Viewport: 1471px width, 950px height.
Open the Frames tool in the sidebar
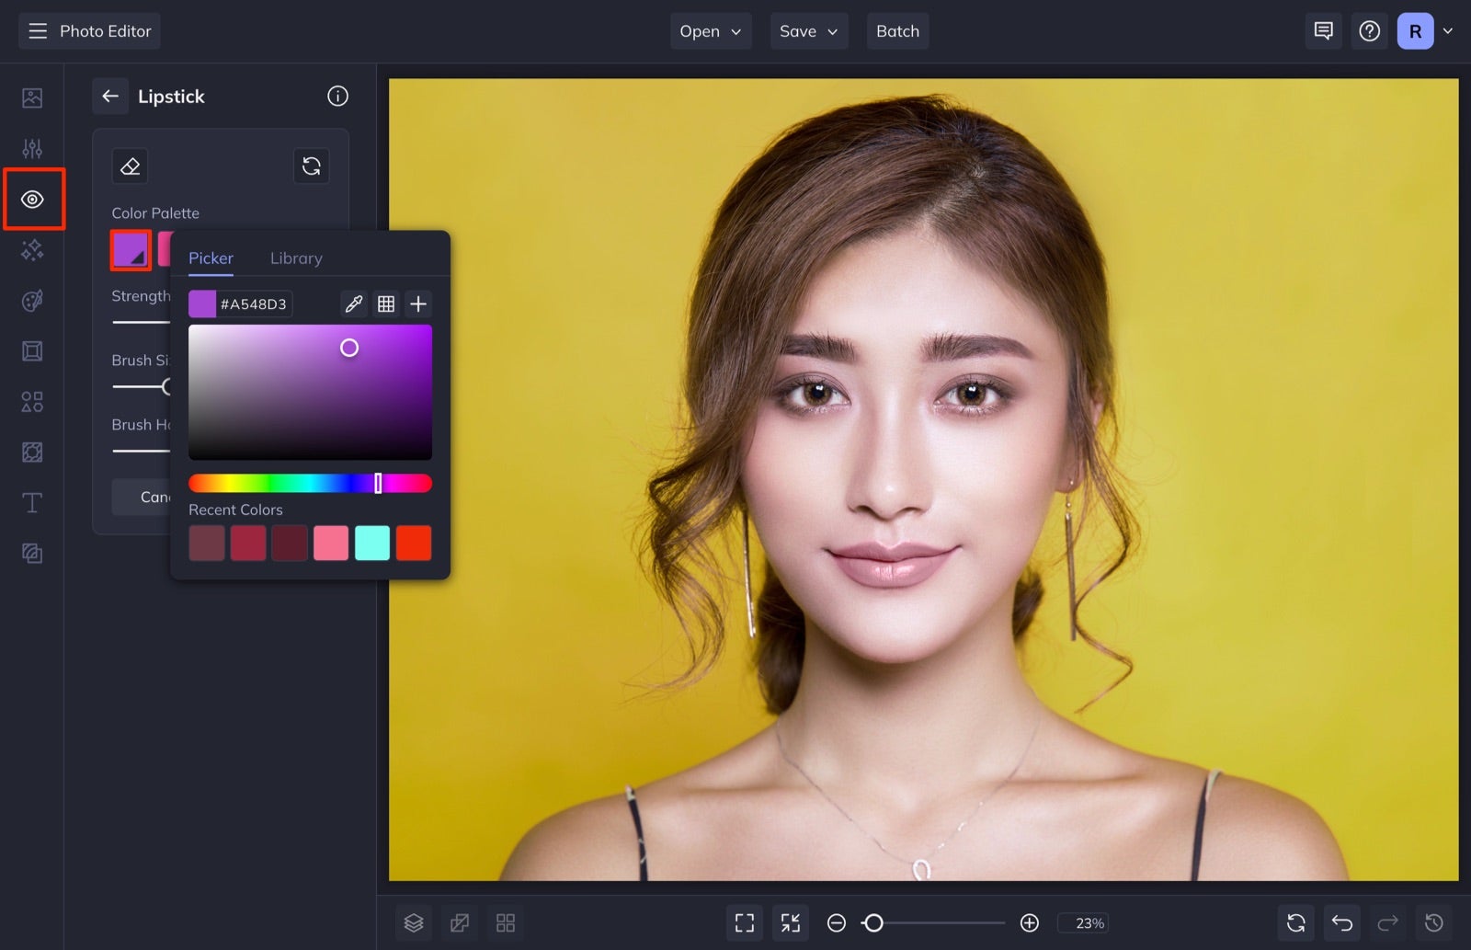pos(32,350)
